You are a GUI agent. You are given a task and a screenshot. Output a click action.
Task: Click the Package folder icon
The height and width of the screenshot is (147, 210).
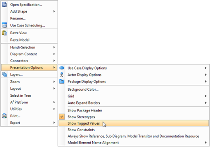tap(62, 81)
